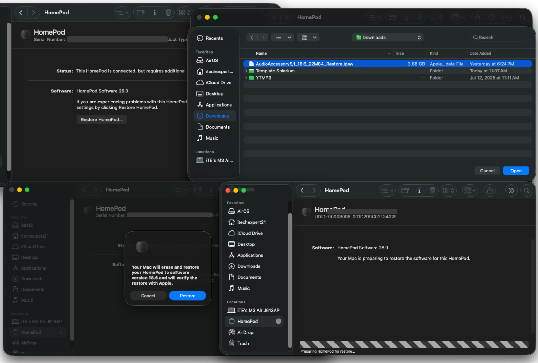Click the Search field in file picker

click(x=500, y=38)
